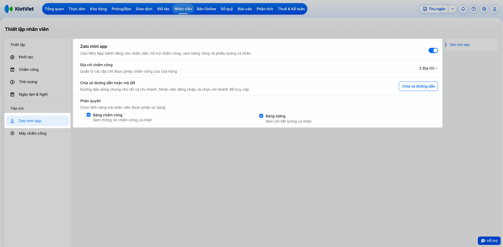503x247 pixels.
Task: Open the user account icon
Action: (x=495, y=9)
